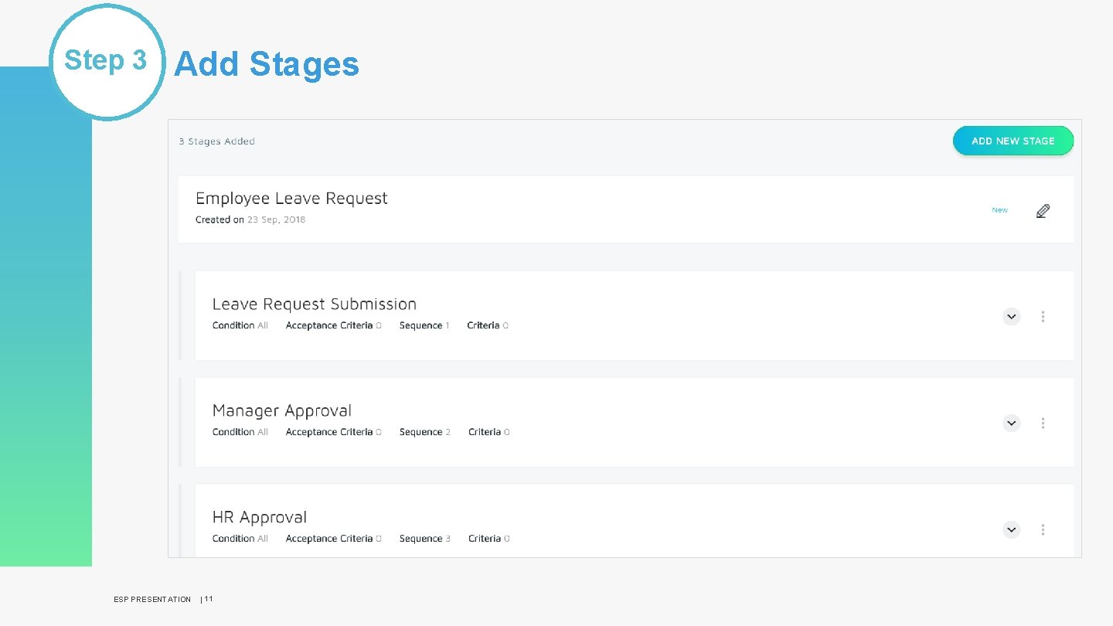Image resolution: width=1113 pixels, height=626 pixels.
Task: Open the three-dot menu on Manager Approval
Action: point(1043,423)
